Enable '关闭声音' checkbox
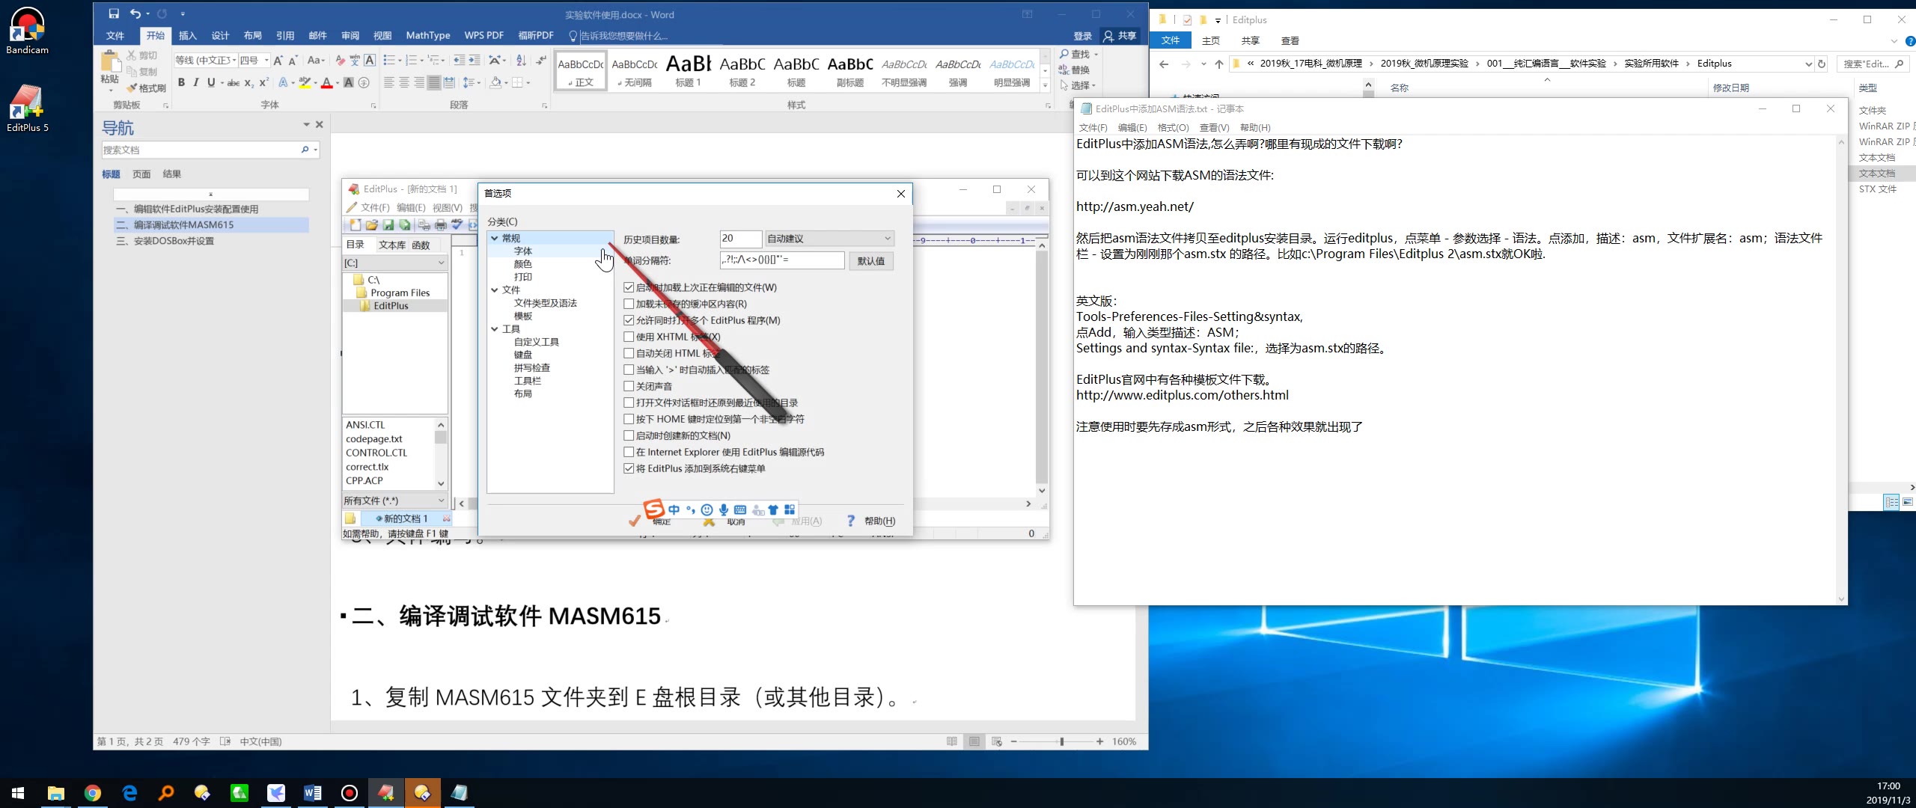The height and width of the screenshot is (808, 1916). (629, 386)
